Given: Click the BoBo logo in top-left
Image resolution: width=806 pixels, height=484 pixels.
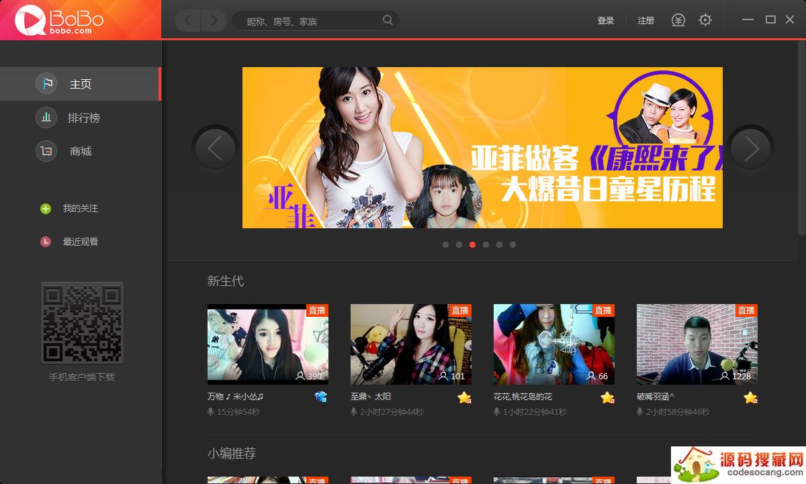Looking at the screenshot, I should 59,20.
